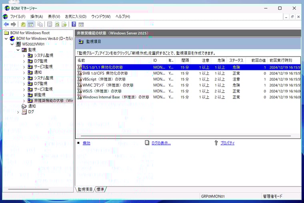Click the document icon next to ログの表示
The width and height of the screenshot is (304, 203).
point(147,143)
